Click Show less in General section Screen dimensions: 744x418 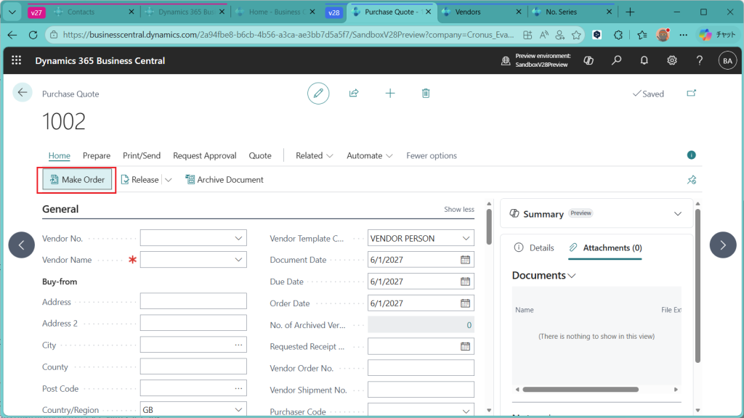click(458, 209)
